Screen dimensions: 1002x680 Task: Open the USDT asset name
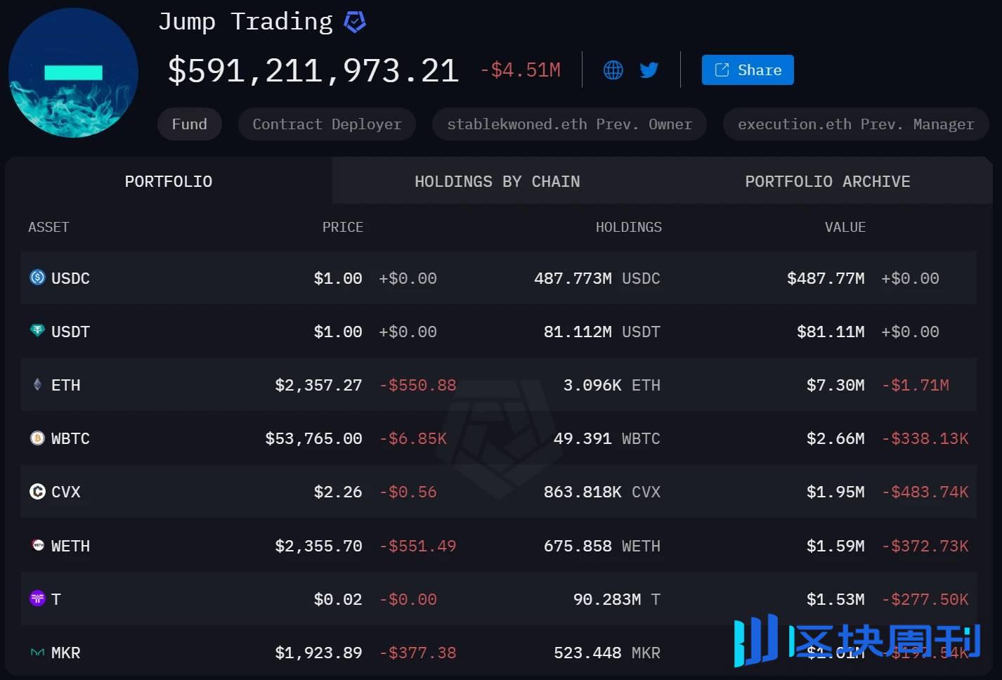[x=70, y=332]
